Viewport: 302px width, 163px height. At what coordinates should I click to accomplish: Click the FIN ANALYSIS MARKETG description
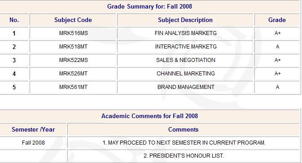(x=186, y=33)
